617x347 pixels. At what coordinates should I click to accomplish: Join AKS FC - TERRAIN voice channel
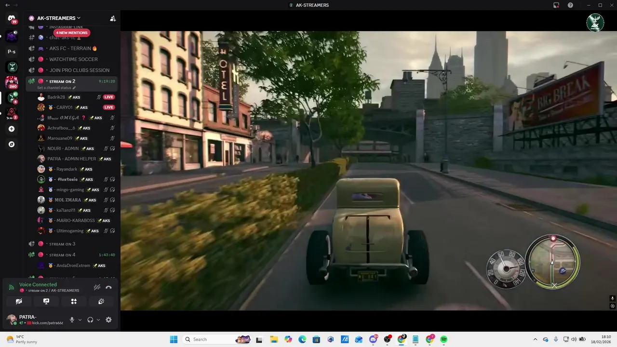click(71, 48)
